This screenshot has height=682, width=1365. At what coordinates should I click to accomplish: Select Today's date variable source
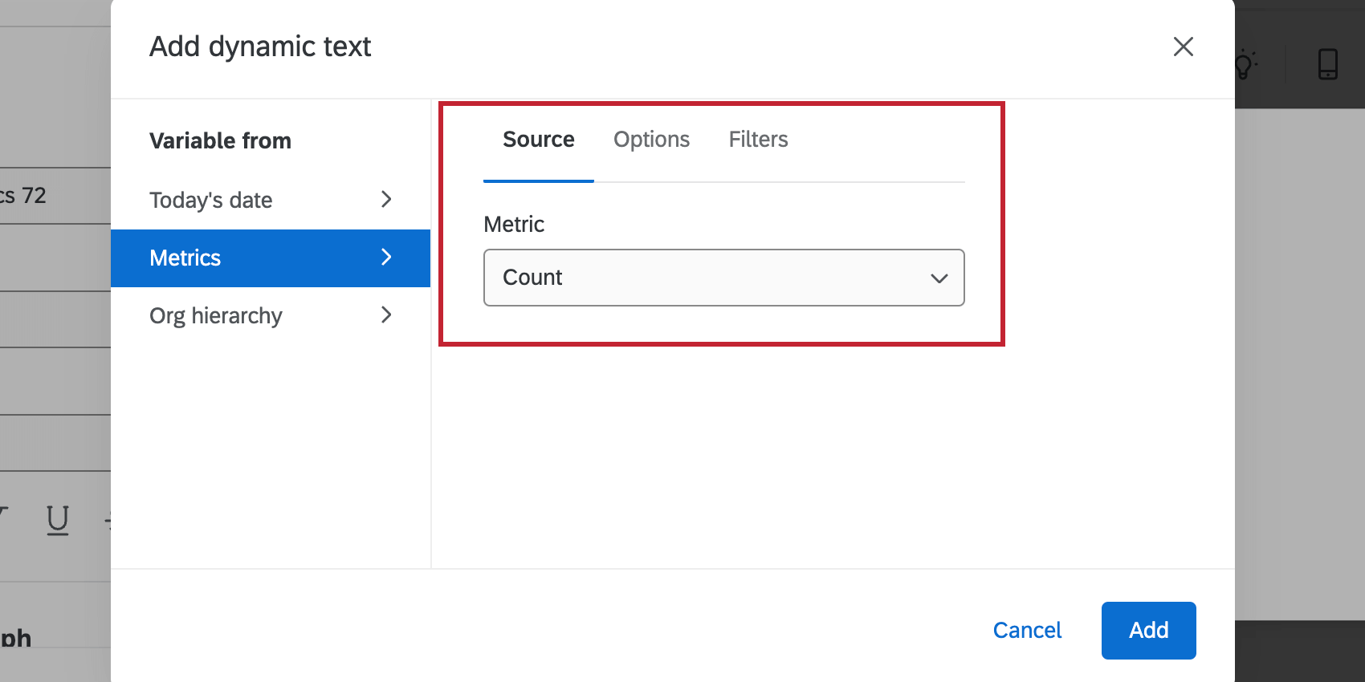pos(211,200)
